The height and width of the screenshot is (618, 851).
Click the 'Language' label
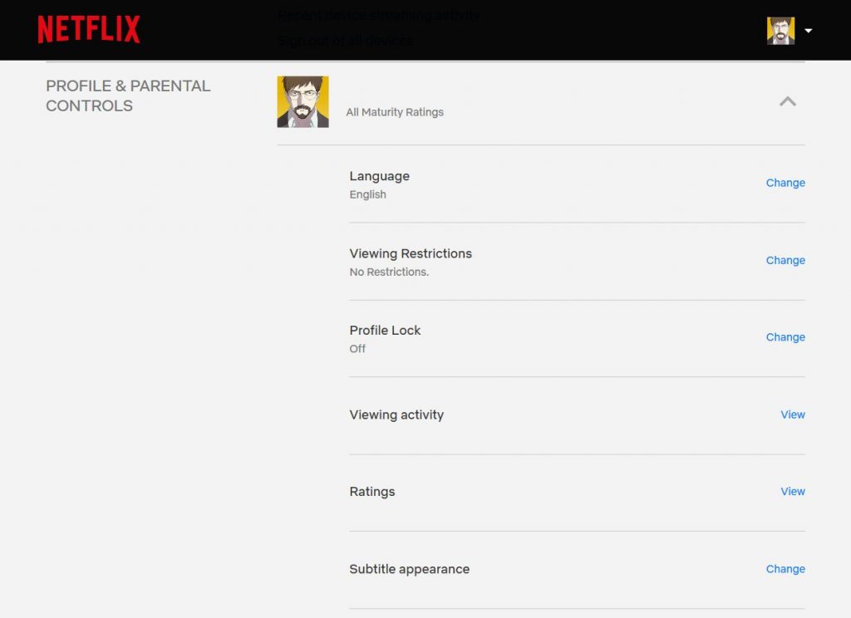tap(379, 176)
